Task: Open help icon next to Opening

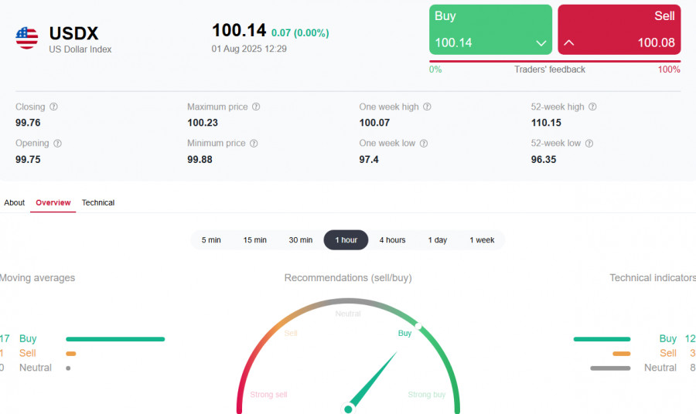Action: pos(57,144)
